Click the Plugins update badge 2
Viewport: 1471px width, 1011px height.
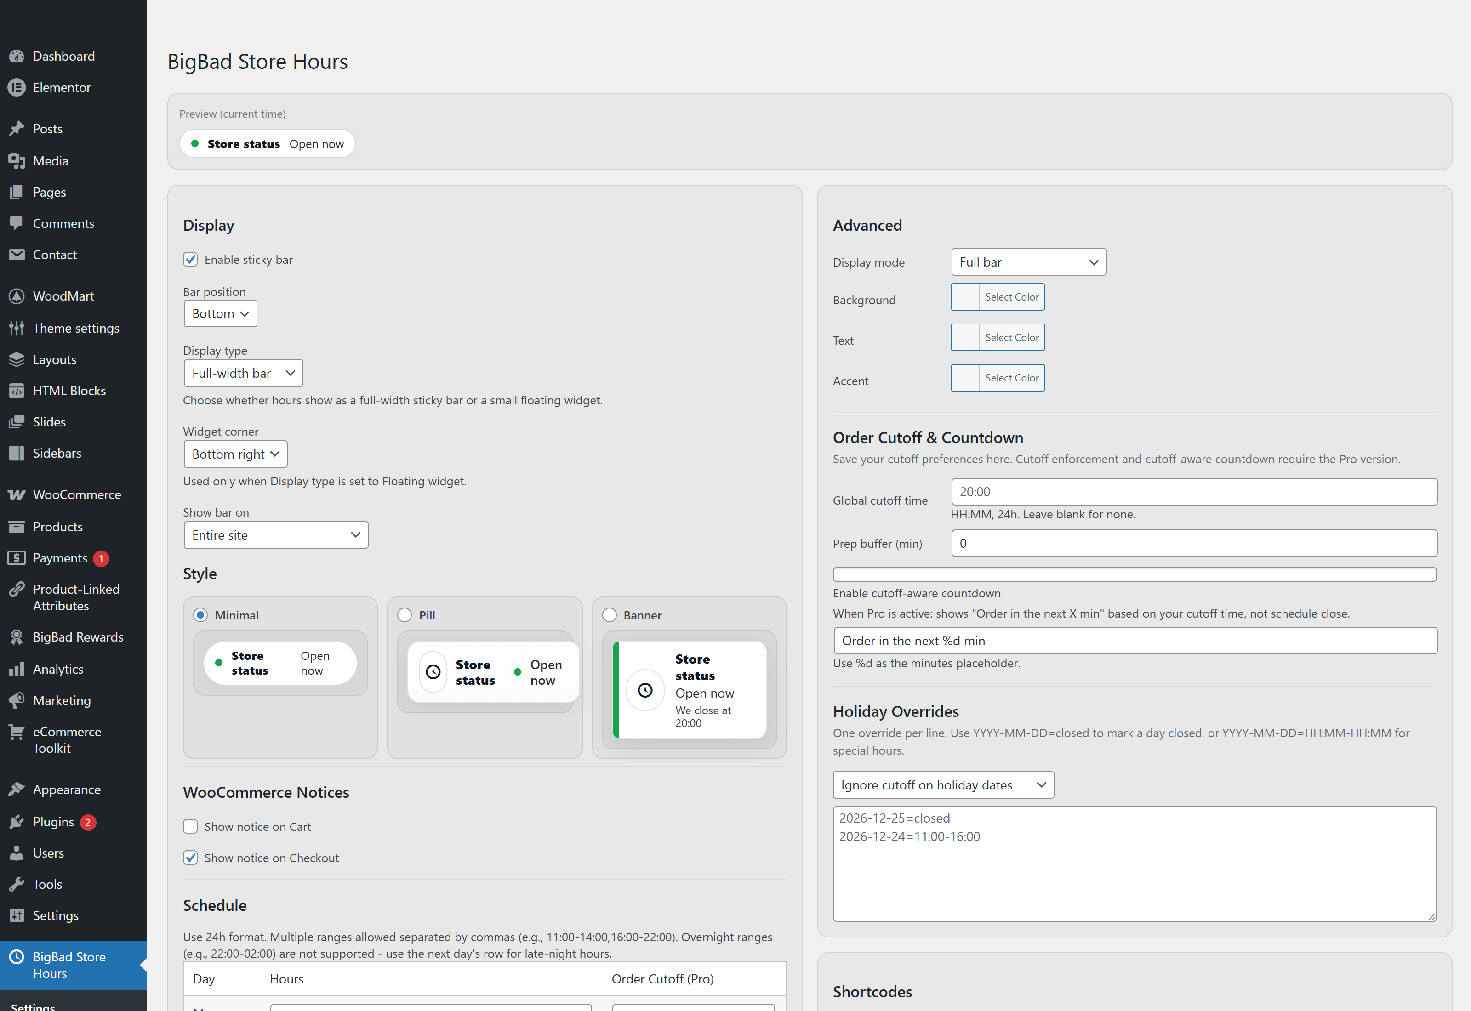(x=87, y=822)
